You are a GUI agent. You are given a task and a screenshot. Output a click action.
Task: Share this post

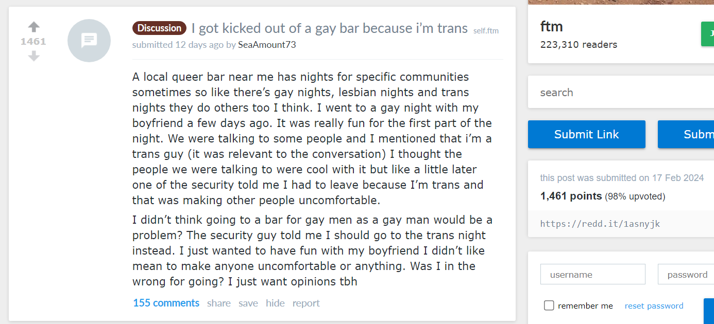coord(219,303)
